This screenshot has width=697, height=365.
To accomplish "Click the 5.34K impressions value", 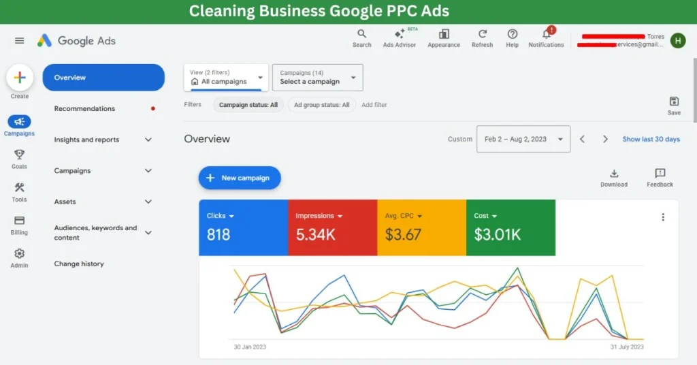I will (x=316, y=234).
